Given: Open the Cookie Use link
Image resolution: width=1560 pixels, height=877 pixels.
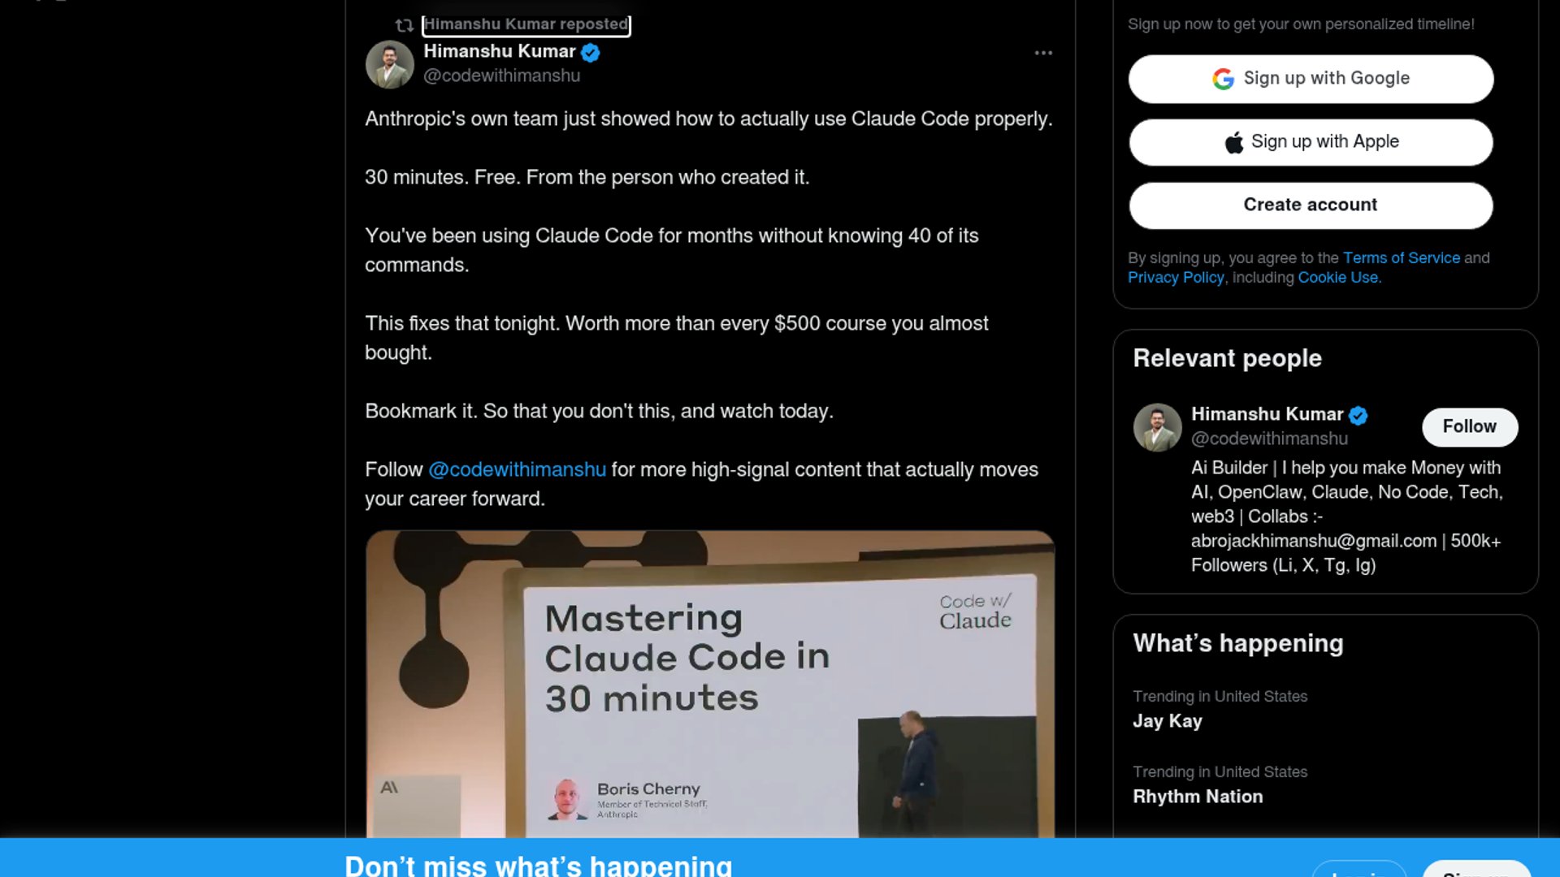Looking at the screenshot, I should point(1338,278).
